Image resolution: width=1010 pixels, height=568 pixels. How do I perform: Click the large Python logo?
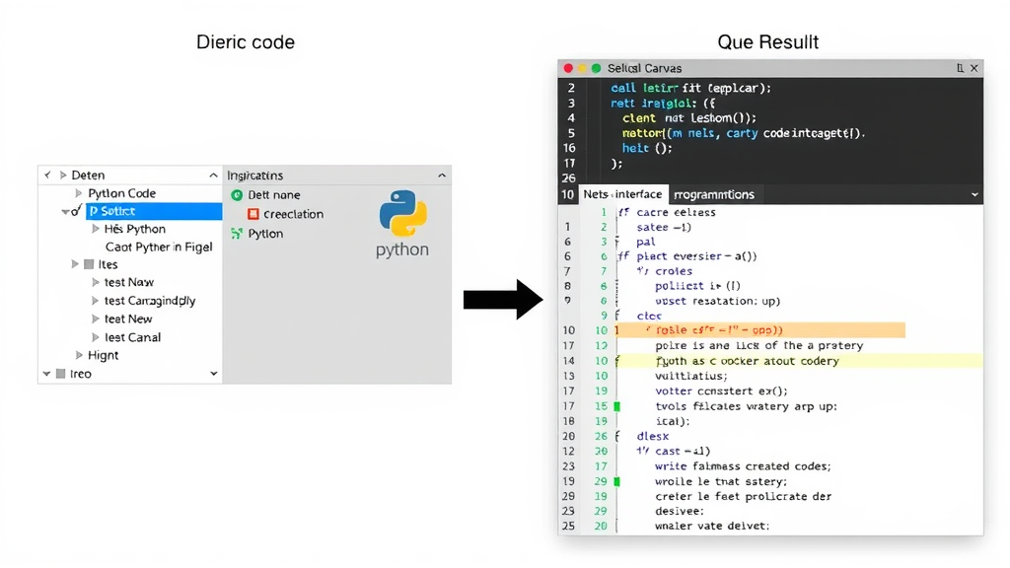tap(402, 214)
